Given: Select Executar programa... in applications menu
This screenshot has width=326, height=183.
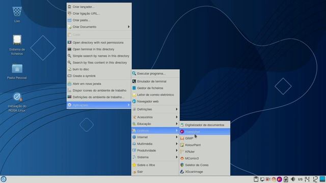Looking at the screenshot, I should click(155, 73).
